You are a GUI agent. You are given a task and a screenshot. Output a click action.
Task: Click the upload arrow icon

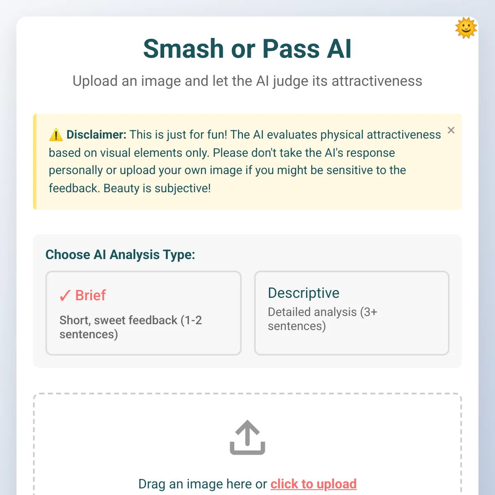[x=247, y=438]
